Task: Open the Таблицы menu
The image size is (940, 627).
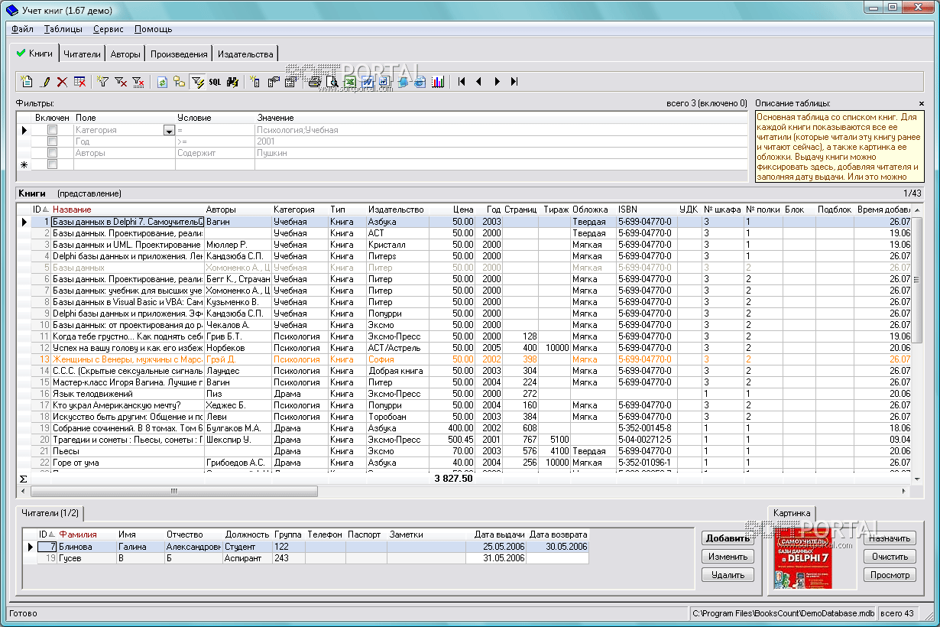Action: pos(63,29)
